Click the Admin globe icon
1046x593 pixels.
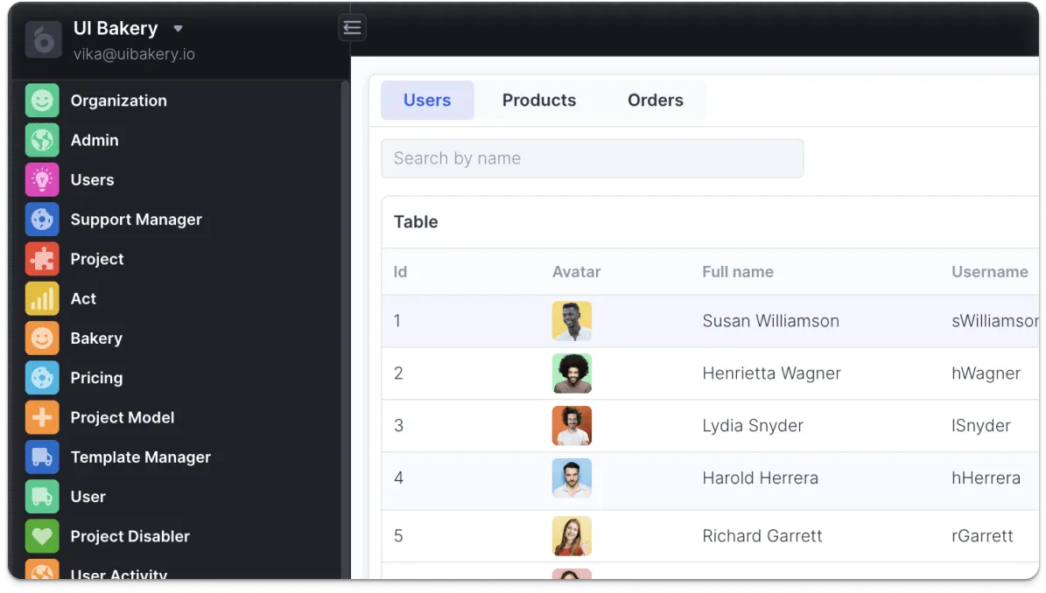42,140
